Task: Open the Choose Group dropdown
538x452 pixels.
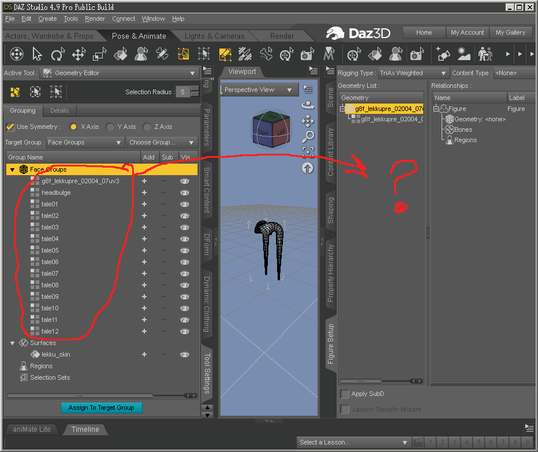Action: (x=162, y=142)
